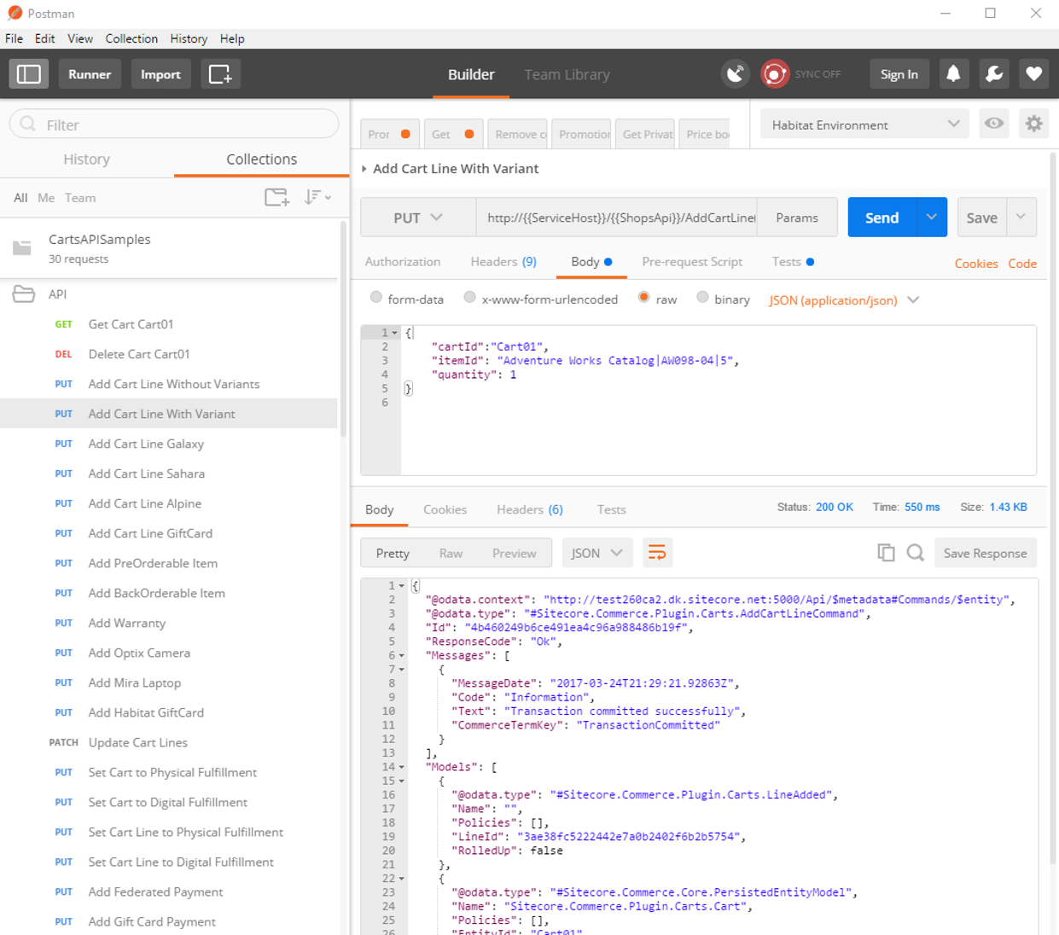Choose x-www-form-urlencoded body format
The width and height of the screenshot is (1059, 935).
(469, 297)
